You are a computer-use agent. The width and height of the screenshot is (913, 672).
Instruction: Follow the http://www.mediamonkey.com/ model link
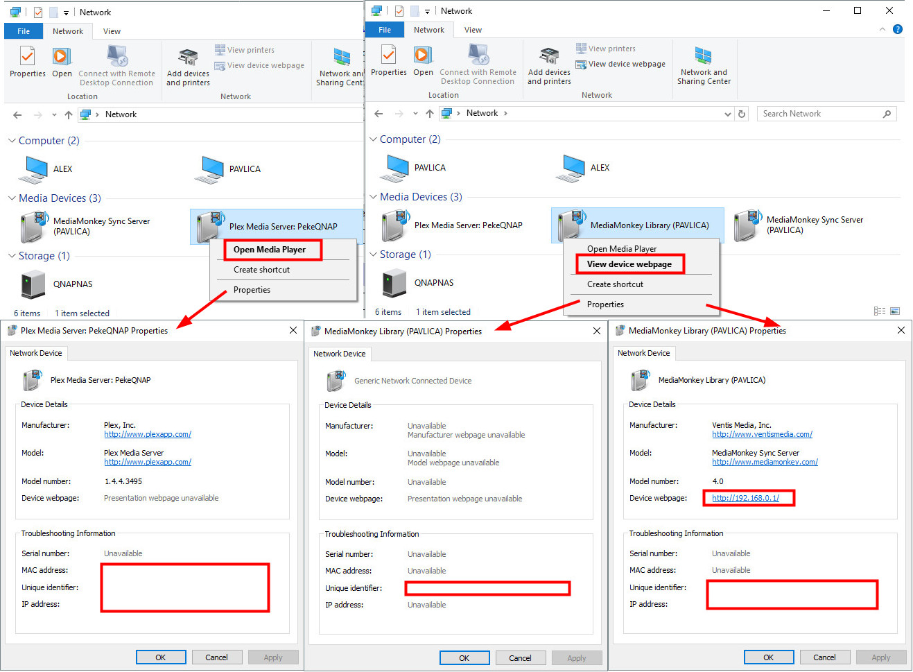[x=765, y=462]
